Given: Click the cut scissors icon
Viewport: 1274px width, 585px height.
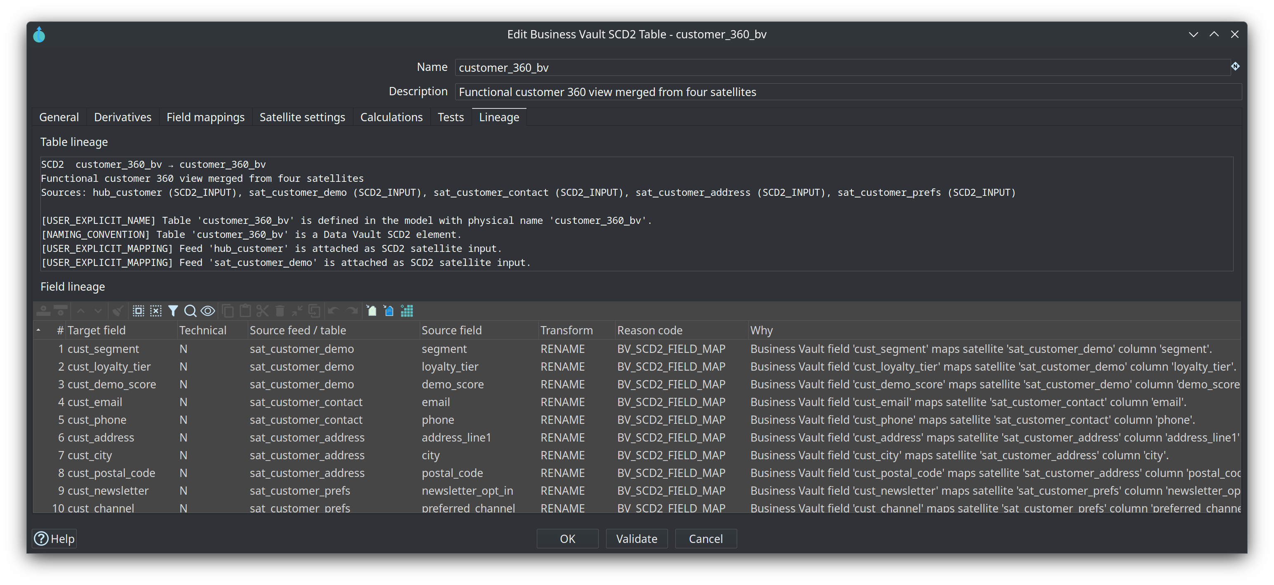Looking at the screenshot, I should [x=262, y=311].
